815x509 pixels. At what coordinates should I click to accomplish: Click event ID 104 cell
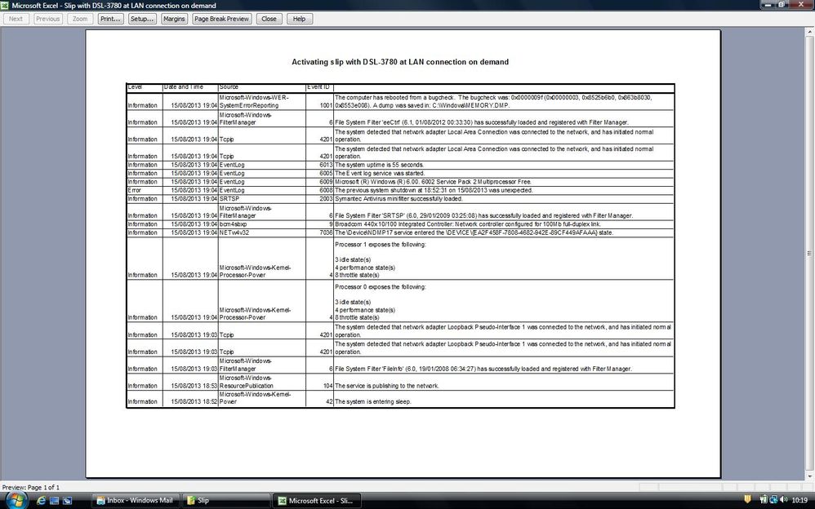[x=319, y=382]
